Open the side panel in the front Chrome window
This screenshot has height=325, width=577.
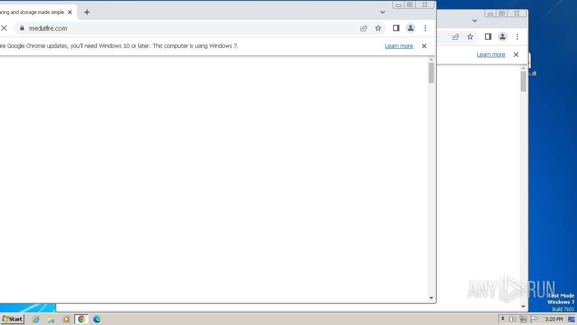point(396,28)
